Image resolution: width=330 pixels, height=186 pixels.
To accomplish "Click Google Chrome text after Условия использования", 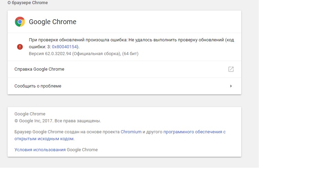I will [82, 150].
